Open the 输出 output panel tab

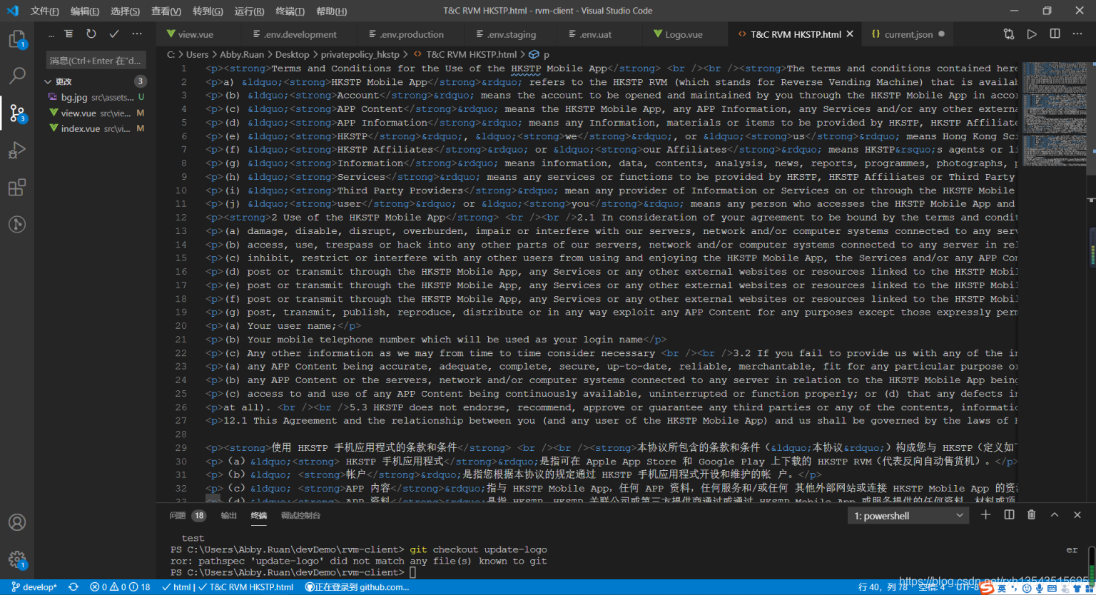(x=228, y=515)
